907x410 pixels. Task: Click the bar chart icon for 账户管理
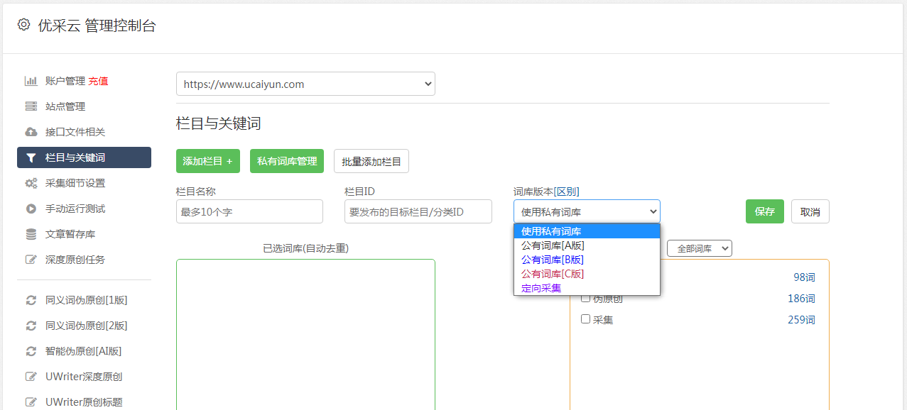(x=31, y=81)
